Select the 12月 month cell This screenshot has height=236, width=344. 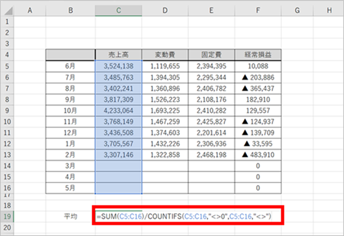click(x=71, y=133)
